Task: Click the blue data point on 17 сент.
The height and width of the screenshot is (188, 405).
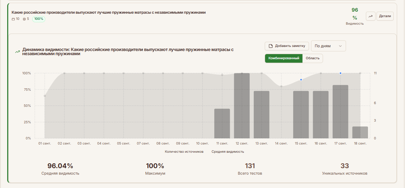Action: (x=341, y=73)
